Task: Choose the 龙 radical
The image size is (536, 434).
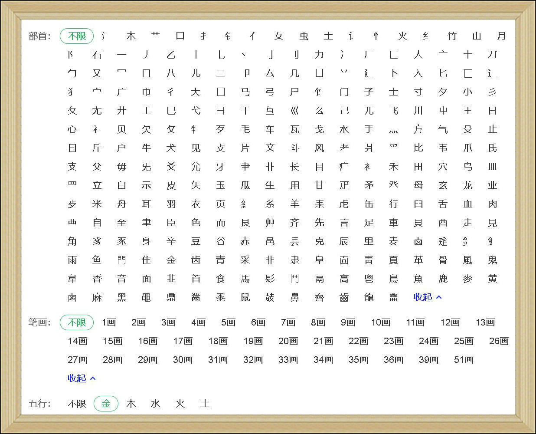Action: (467, 185)
